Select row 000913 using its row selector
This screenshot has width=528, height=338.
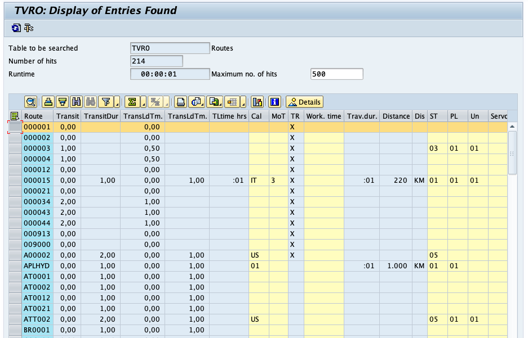tap(15, 234)
